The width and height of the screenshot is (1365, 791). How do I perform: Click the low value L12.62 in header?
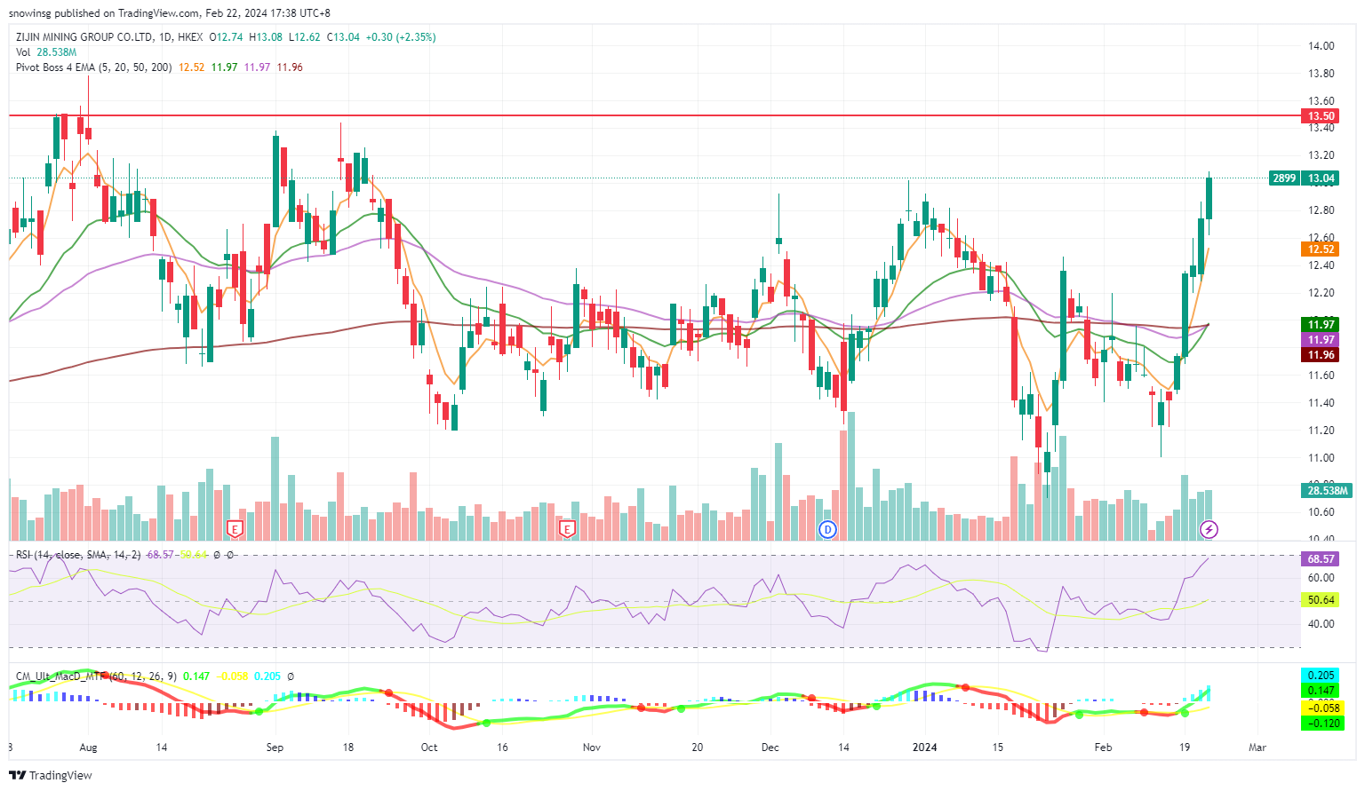(305, 37)
